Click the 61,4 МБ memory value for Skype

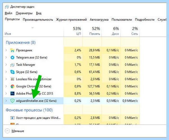point(94,72)
